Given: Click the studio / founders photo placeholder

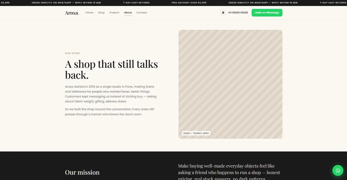Looking at the screenshot, I should tap(230, 84).
